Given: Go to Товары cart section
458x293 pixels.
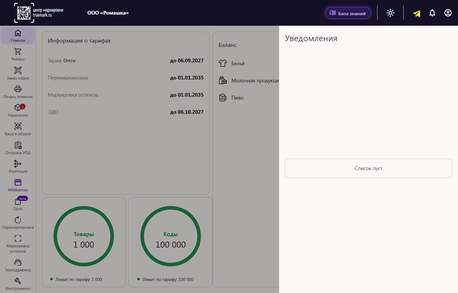Looking at the screenshot, I should 18,54.
